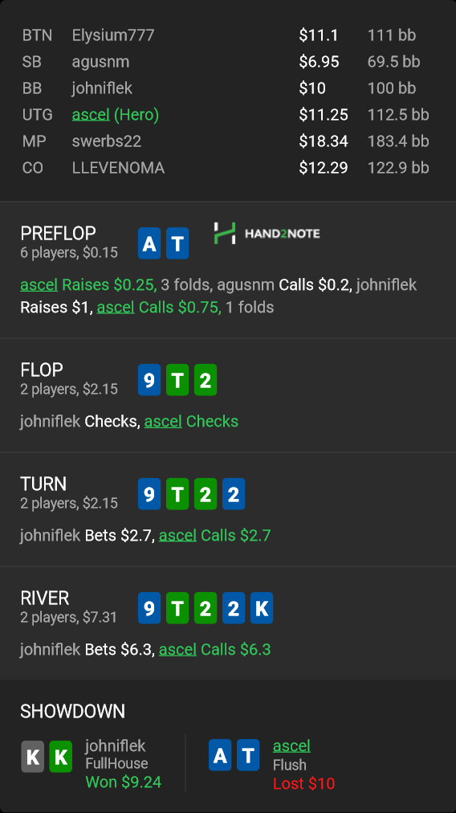Click the ascel link in the preflop action
The image size is (456, 813).
39,284
